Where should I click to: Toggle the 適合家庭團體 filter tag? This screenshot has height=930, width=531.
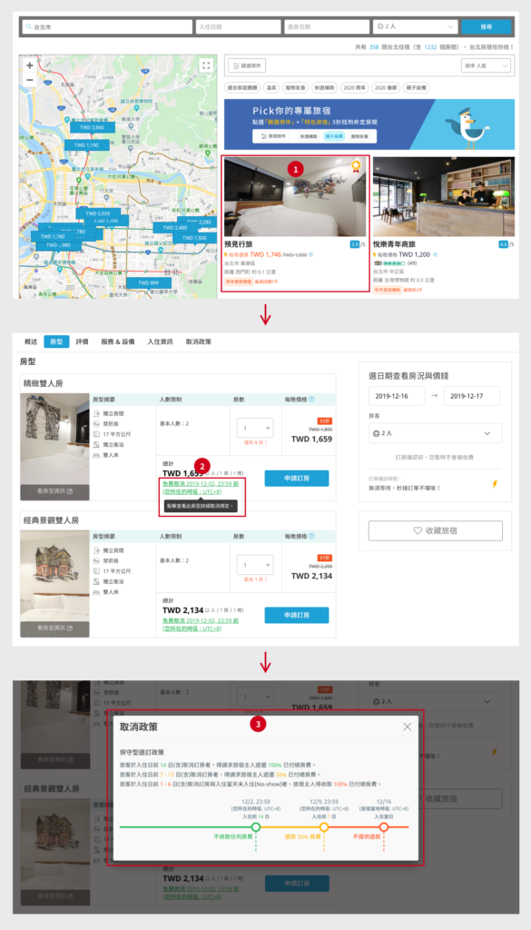(x=243, y=87)
